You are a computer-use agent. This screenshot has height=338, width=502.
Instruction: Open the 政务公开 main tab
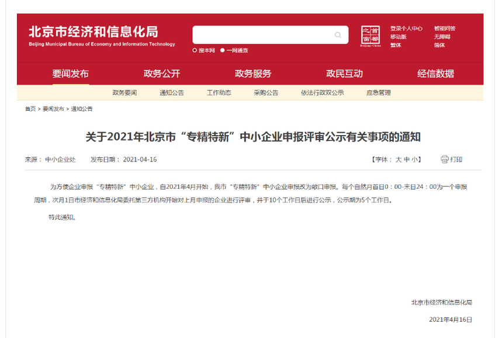click(x=162, y=74)
